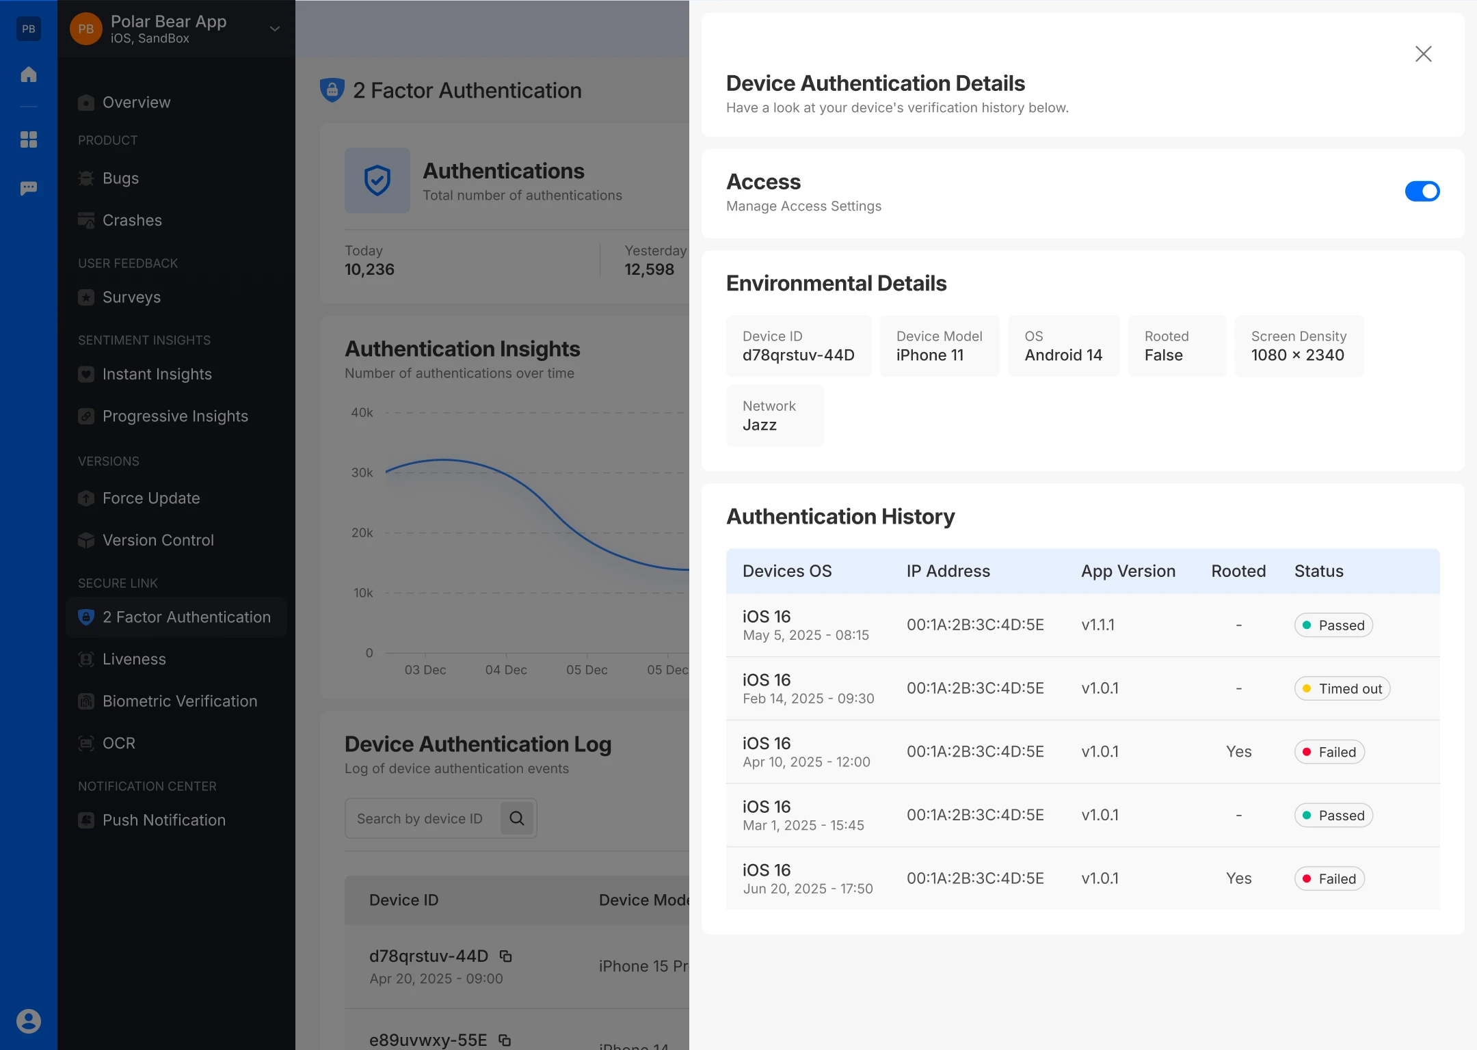
Task: Open Push Notification page
Action: 163,820
